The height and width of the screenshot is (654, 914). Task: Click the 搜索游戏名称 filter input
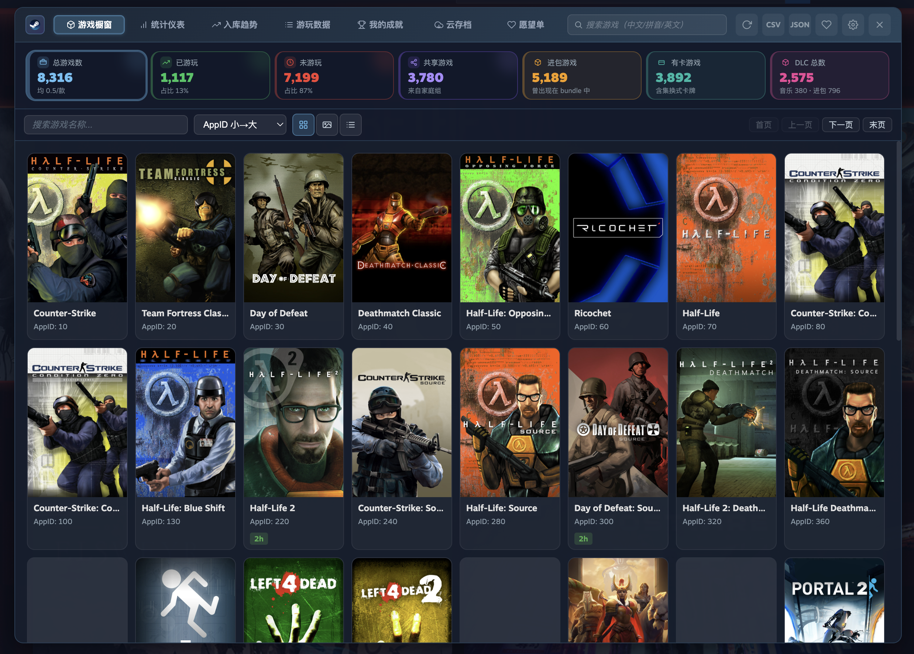(x=106, y=125)
